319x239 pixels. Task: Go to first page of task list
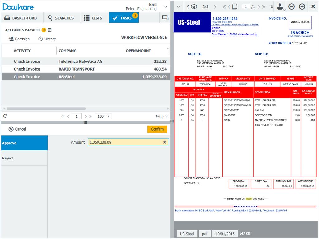pyautogui.click(x=63, y=117)
